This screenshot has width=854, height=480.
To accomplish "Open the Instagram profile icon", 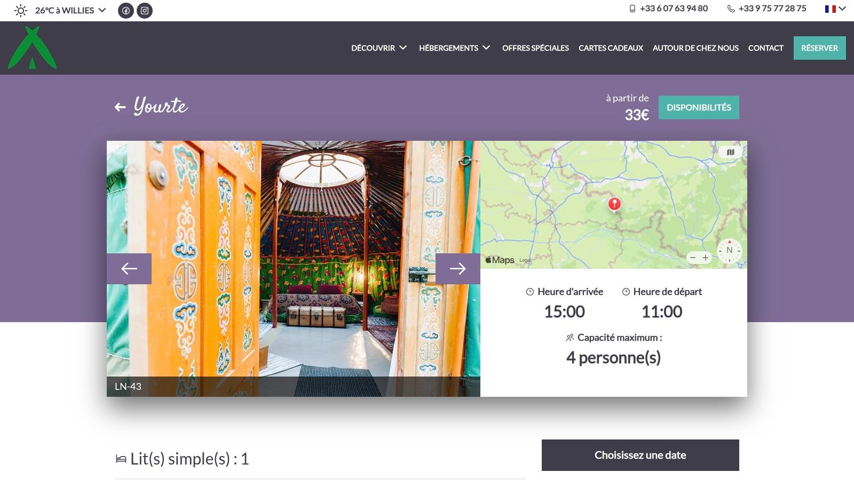I will (145, 11).
